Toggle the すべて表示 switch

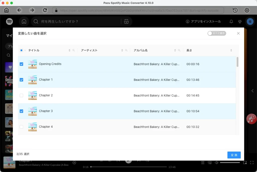[x=217, y=33]
